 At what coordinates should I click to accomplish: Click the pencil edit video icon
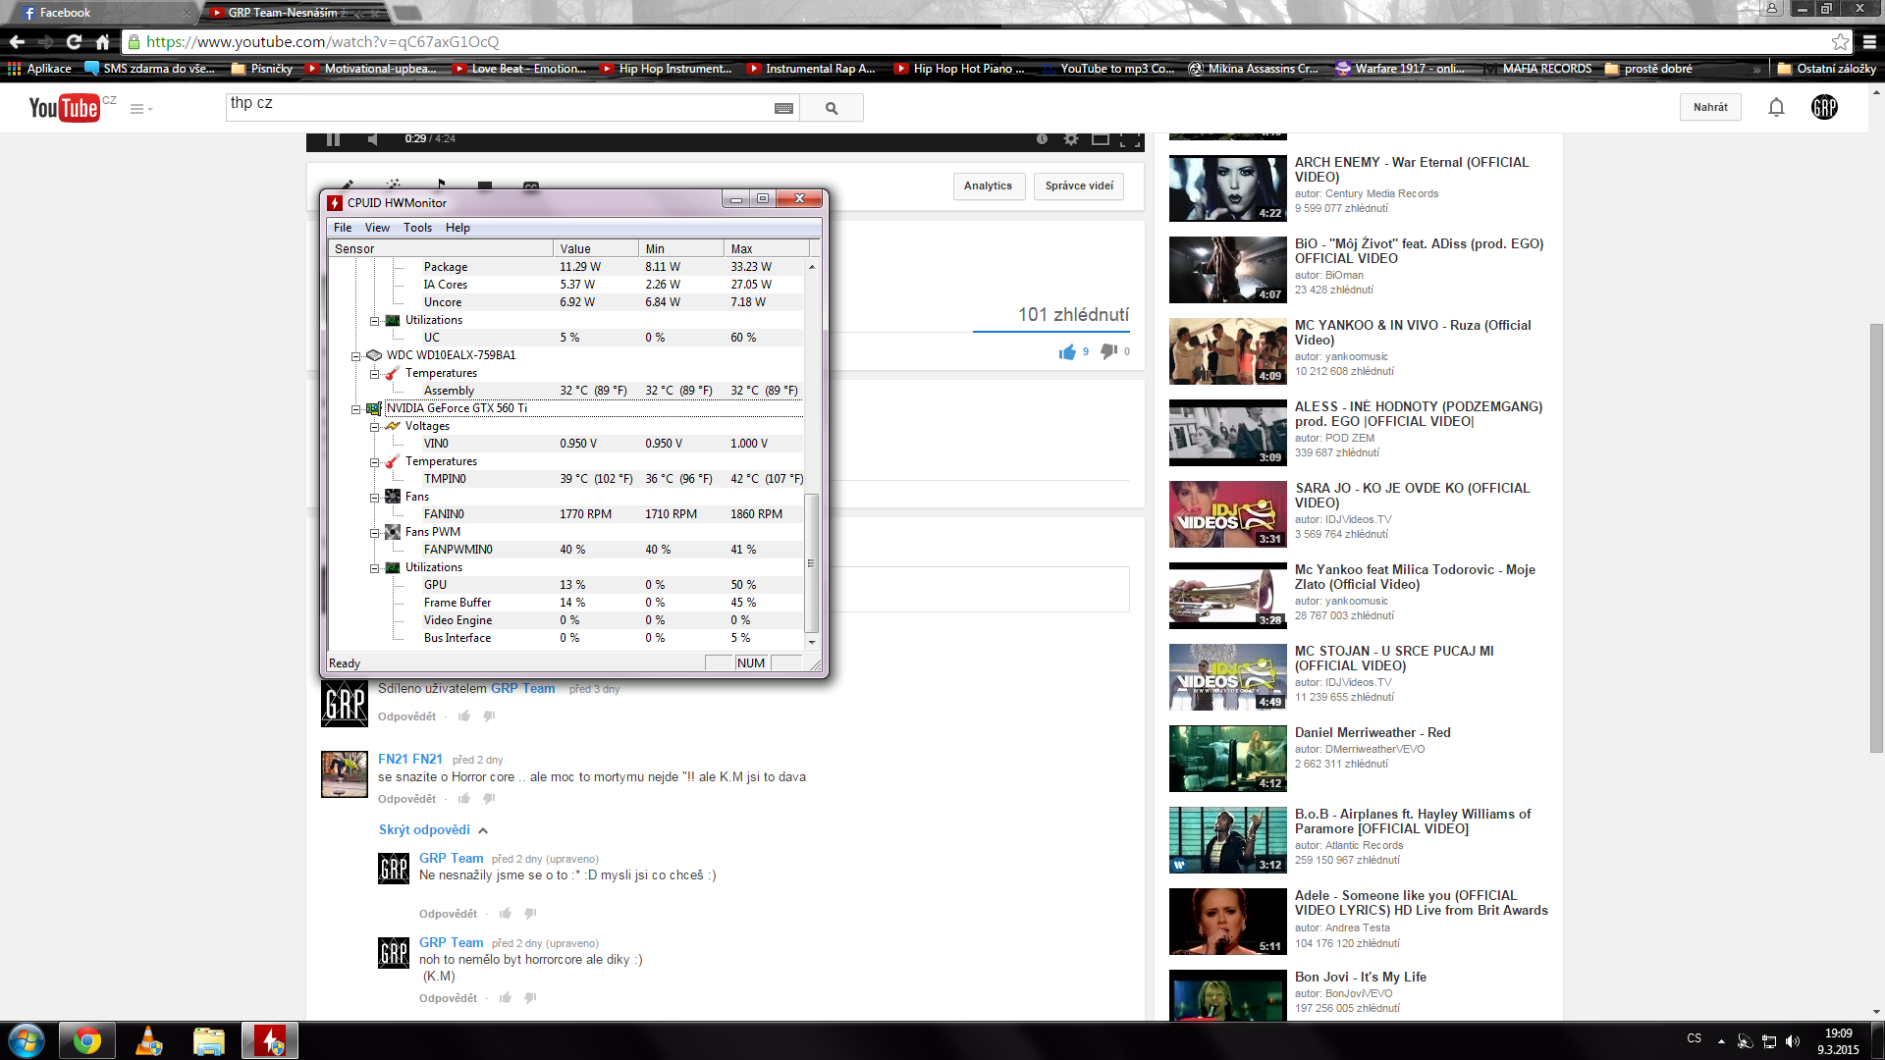tap(348, 184)
